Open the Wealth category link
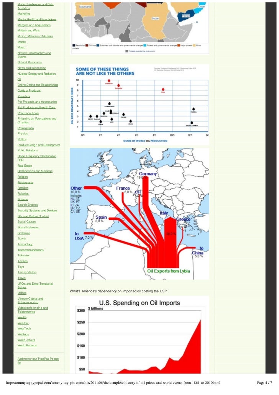 pos(22,317)
